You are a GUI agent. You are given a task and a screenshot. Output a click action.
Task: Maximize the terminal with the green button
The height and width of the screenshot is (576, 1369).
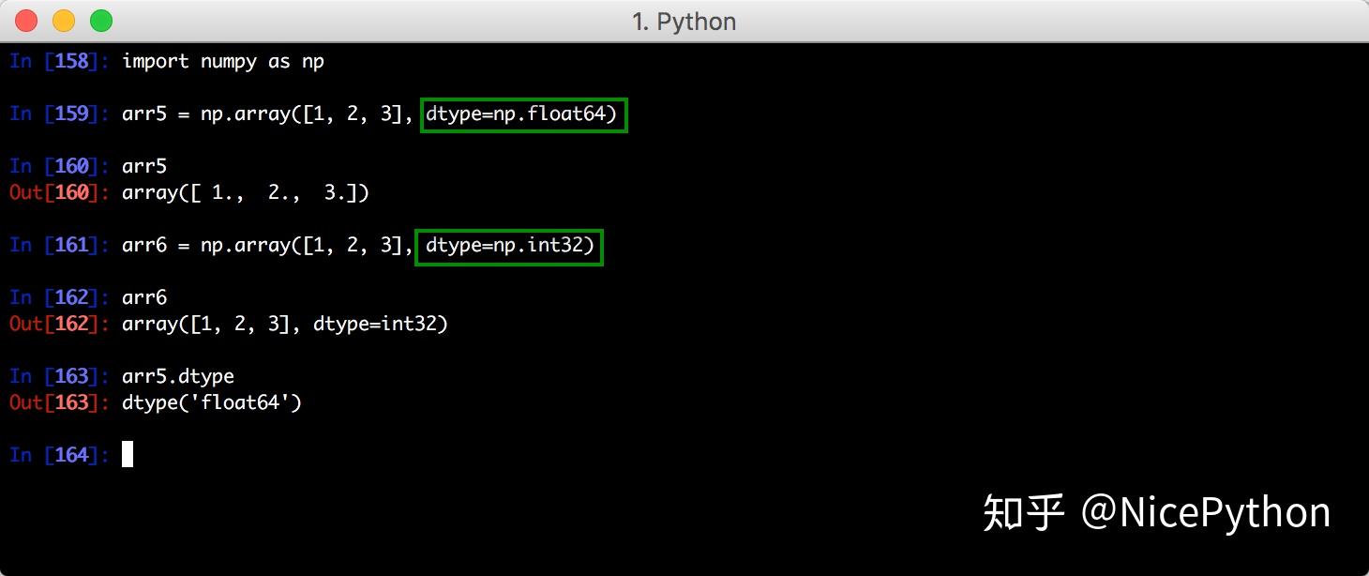click(x=100, y=21)
